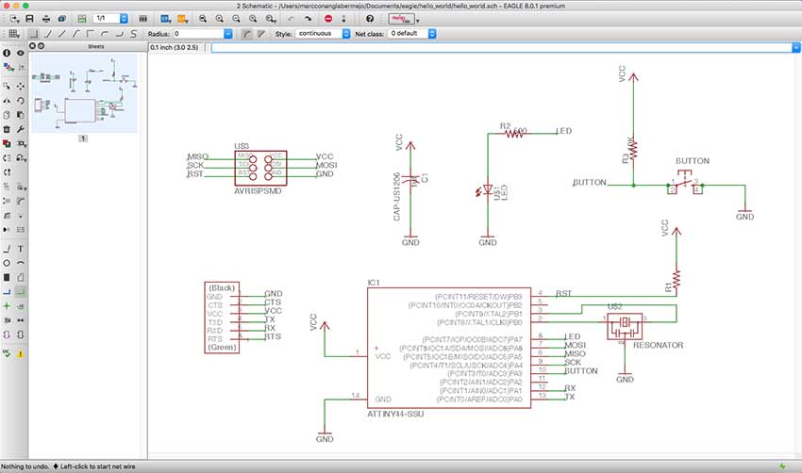Select the Circle drawing tool
This screenshot has height=473, width=802.
coord(7,263)
